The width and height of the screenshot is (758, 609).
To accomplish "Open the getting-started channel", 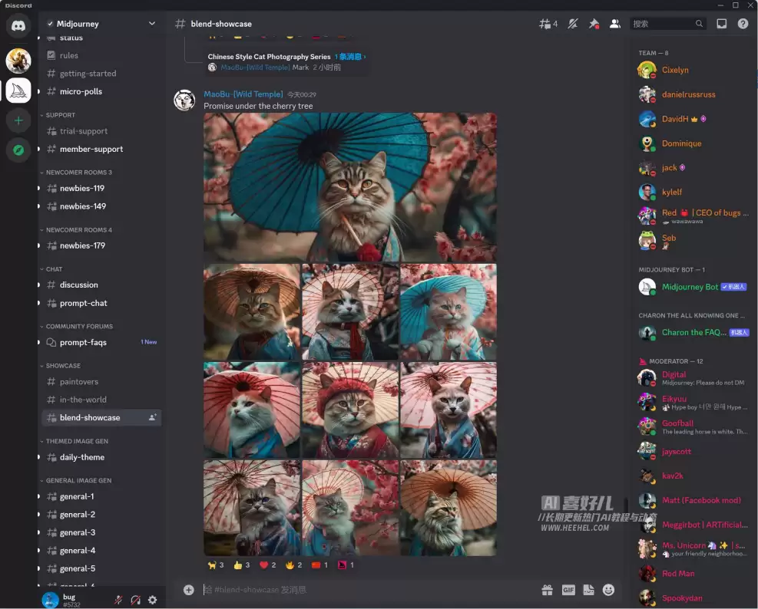I will (101, 74).
